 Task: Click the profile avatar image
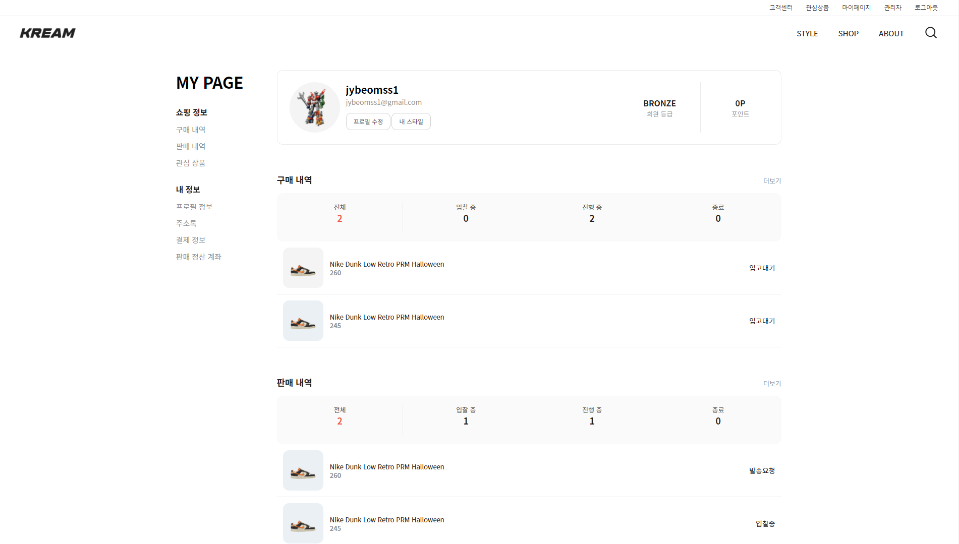pos(314,107)
